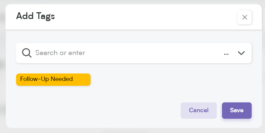Viewport: 265px width, 133px height.
Task: Click the Follow-Up Needed label text
Action: [46, 79]
